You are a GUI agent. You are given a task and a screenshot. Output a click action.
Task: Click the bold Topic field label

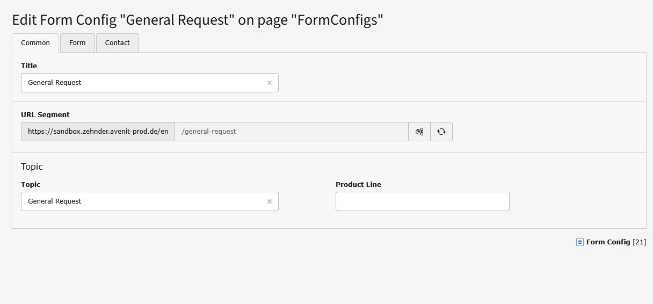tap(31, 185)
